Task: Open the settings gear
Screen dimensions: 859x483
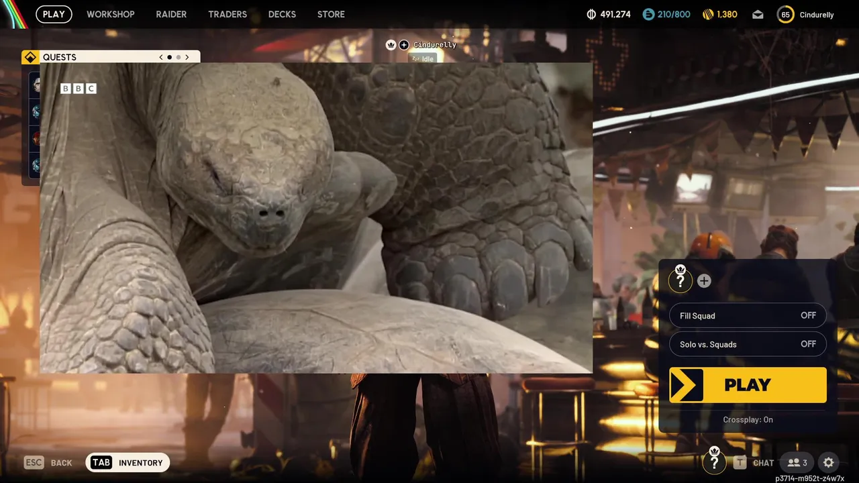Action: pos(829,462)
